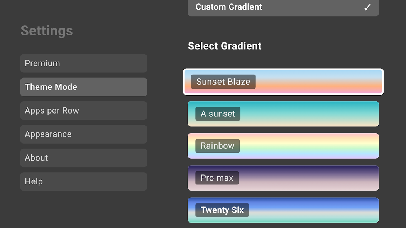Click the 'Sunset Blaze' name label

[223, 82]
